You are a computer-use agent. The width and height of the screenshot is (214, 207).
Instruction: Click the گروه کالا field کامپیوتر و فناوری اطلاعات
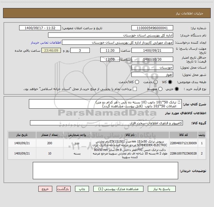point(106,123)
